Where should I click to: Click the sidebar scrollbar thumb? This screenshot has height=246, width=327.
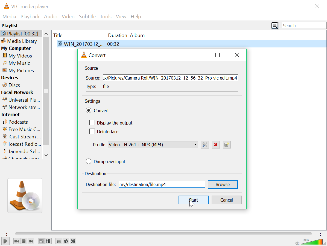pos(46,91)
